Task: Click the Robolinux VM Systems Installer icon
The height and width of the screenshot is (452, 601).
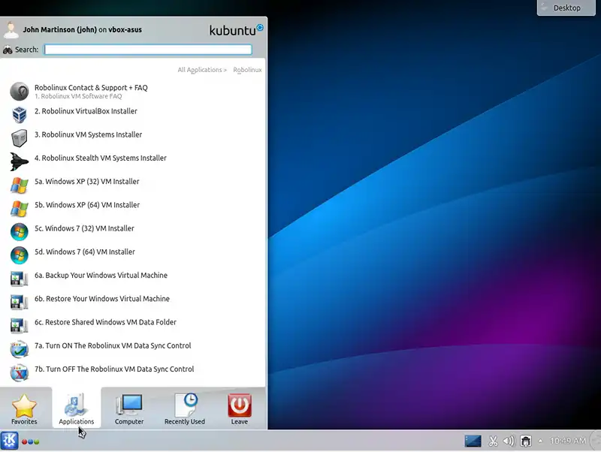Action: tap(20, 138)
